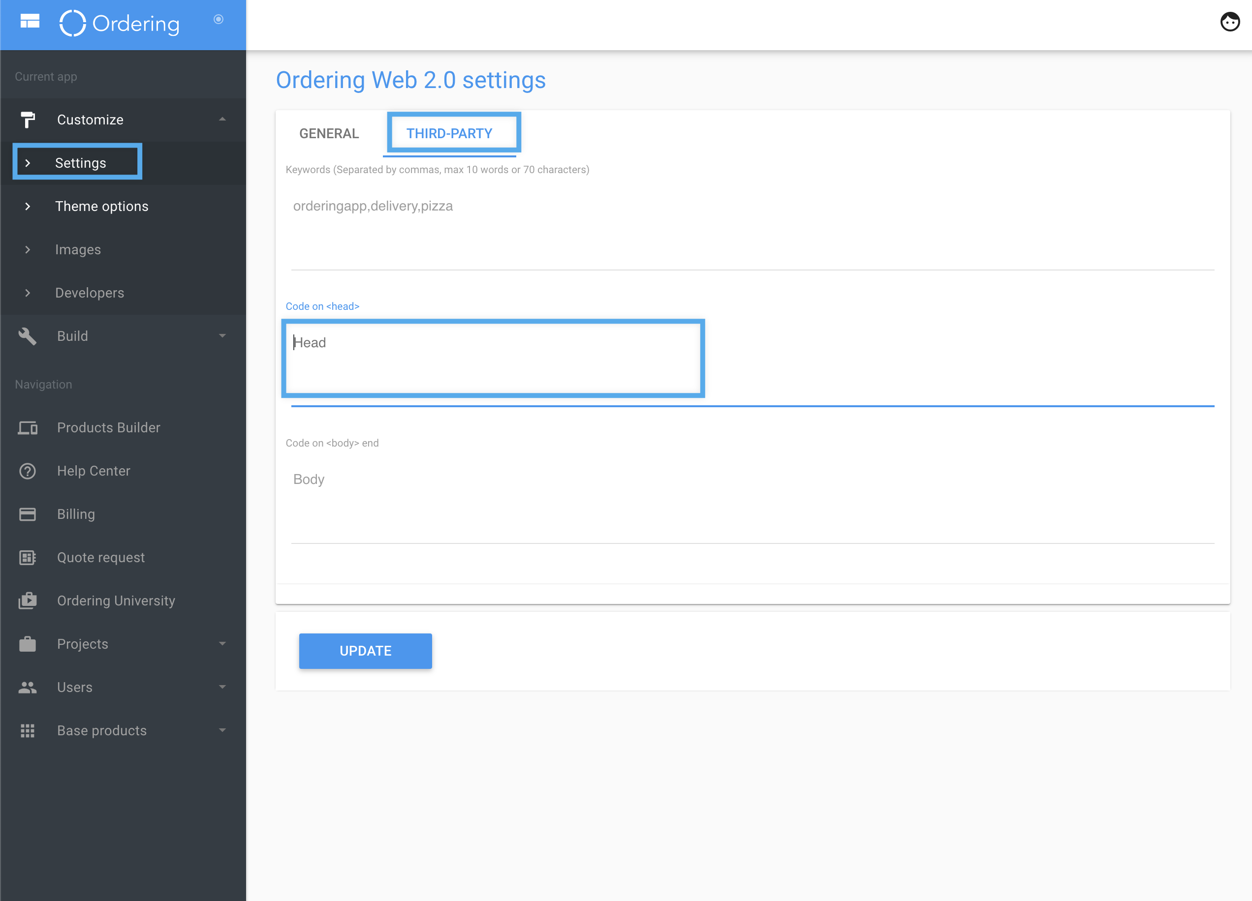Click the 'Code on <head>' label
Image resolution: width=1252 pixels, height=901 pixels.
point(322,306)
